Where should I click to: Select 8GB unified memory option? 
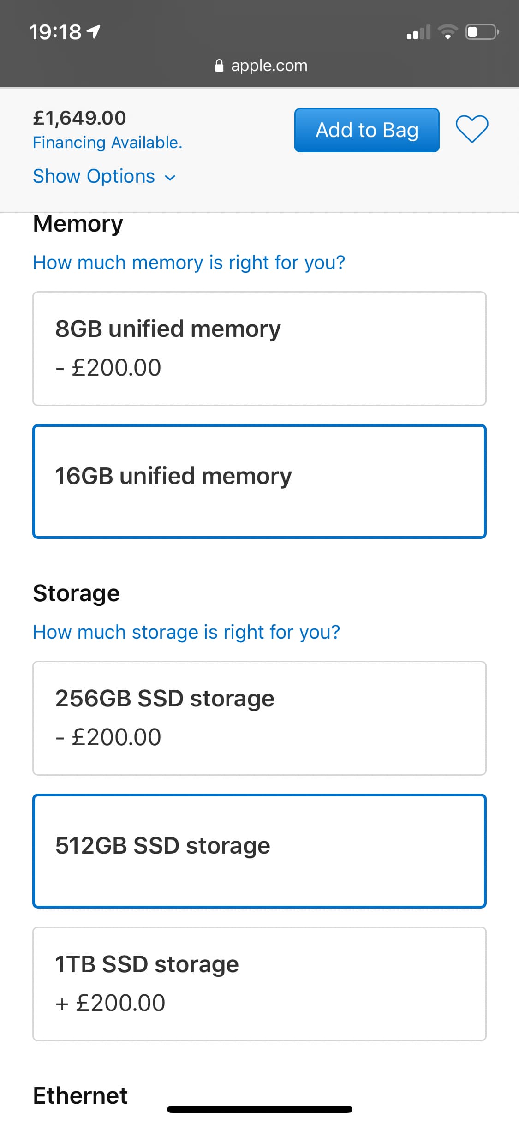(259, 348)
